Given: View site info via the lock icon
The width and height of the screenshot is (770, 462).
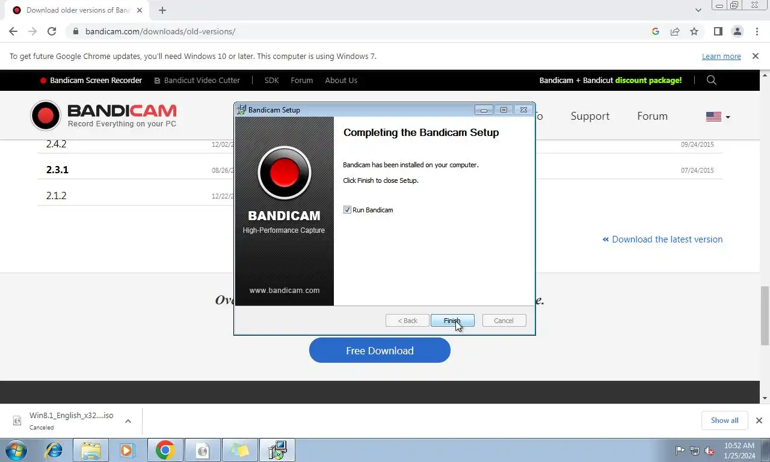Looking at the screenshot, I should tap(75, 31).
